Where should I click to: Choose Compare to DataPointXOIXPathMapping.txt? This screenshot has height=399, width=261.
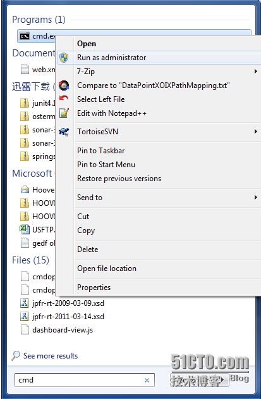[154, 85]
